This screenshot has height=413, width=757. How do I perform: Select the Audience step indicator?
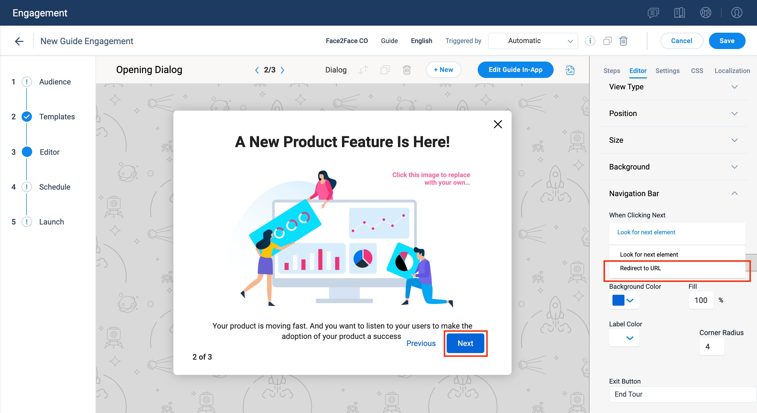pyautogui.click(x=27, y=82)
